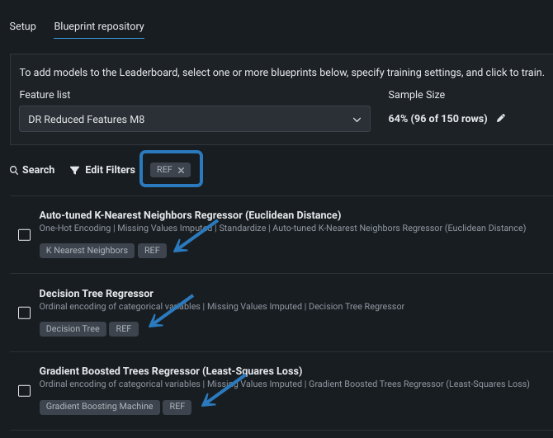Tick the Gradient Boosted Trees Regressor checkbox
This screenshot has width=553, height=438.
pyautogui.click(x=25, y=390)
